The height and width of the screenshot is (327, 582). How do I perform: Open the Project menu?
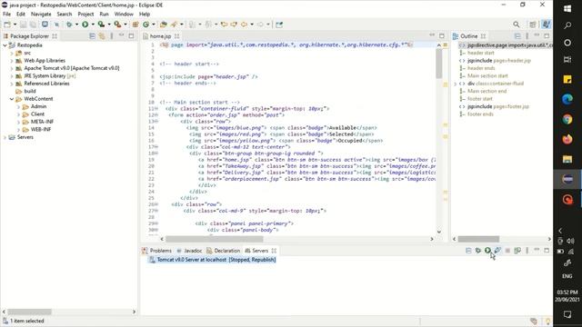(x=85, y=15)
